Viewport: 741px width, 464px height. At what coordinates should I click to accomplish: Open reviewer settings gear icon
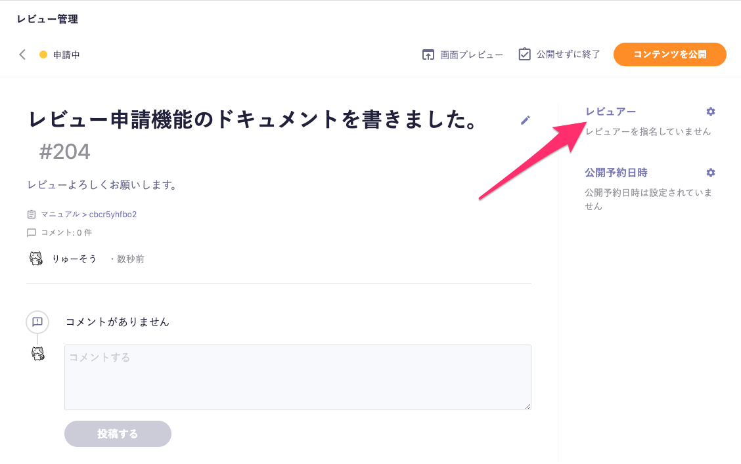click(x=710, y=112)
